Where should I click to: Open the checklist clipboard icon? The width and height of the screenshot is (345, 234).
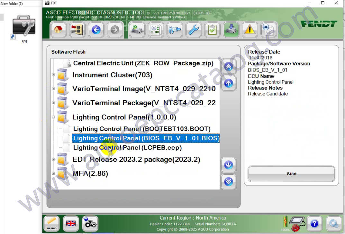pos(212,30)
